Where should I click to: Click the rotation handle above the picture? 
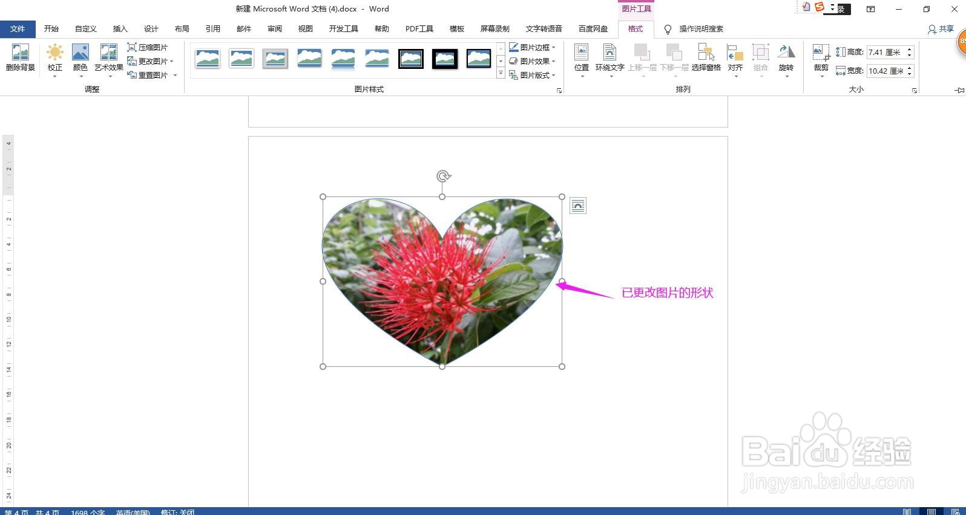click(x=443, y=176)
